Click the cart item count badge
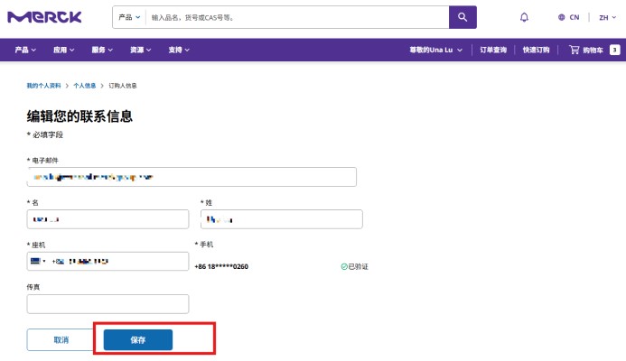The height and width of the screenshot is (361, 626). pyautogui.click(x=614, y=50)
